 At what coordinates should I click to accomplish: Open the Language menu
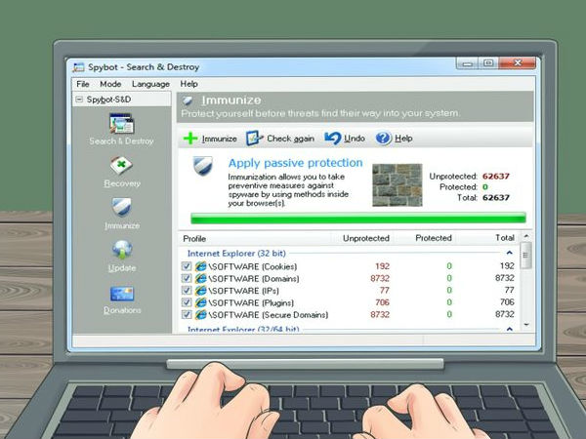coord(150,84)
